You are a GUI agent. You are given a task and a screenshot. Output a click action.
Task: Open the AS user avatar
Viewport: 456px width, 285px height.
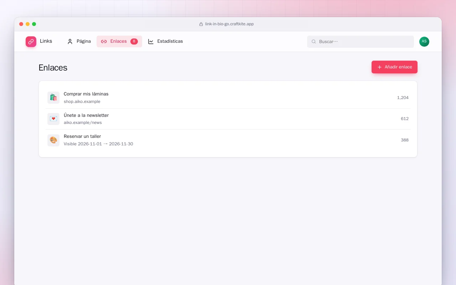tap(424, 42)
